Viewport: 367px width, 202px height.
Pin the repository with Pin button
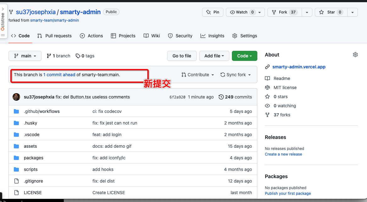[213, 12]
